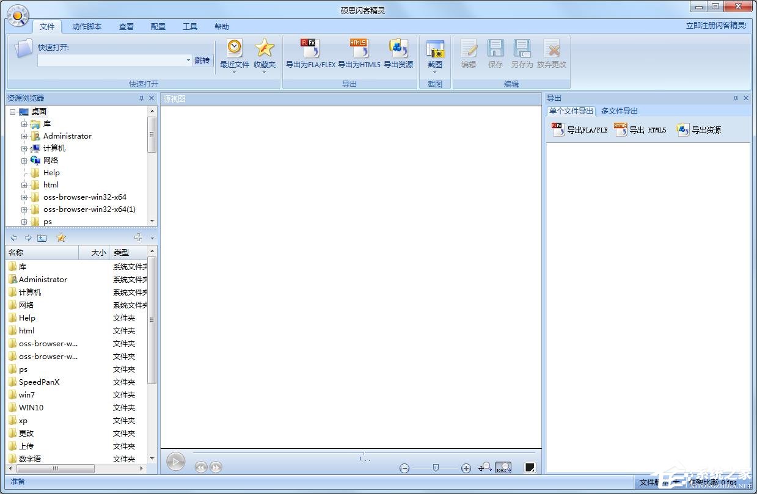This screenshot has height=494, width=757.
Task: Switch to the 多文件导出 tab
Action: [x=619, y=111]
